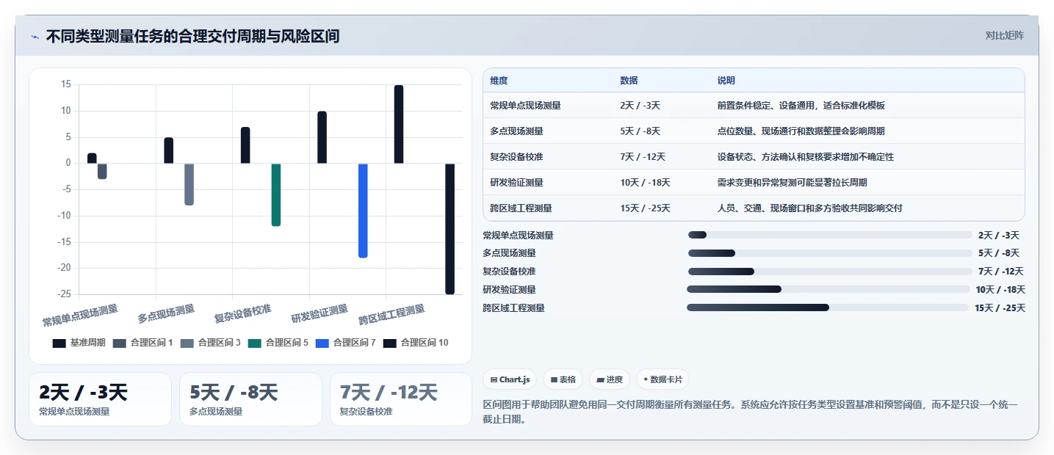This screenshot has width=1054, height=455.
Task: Open the 2天 / -3天 data card
Action: point(100,399)
